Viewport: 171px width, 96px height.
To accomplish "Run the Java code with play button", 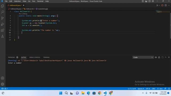I will click(x=157, y=5).
